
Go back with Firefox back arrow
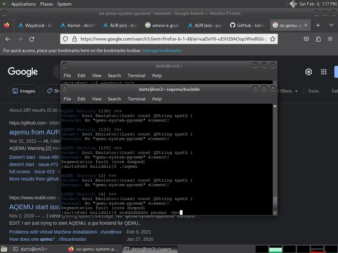[x=8, y=39]
